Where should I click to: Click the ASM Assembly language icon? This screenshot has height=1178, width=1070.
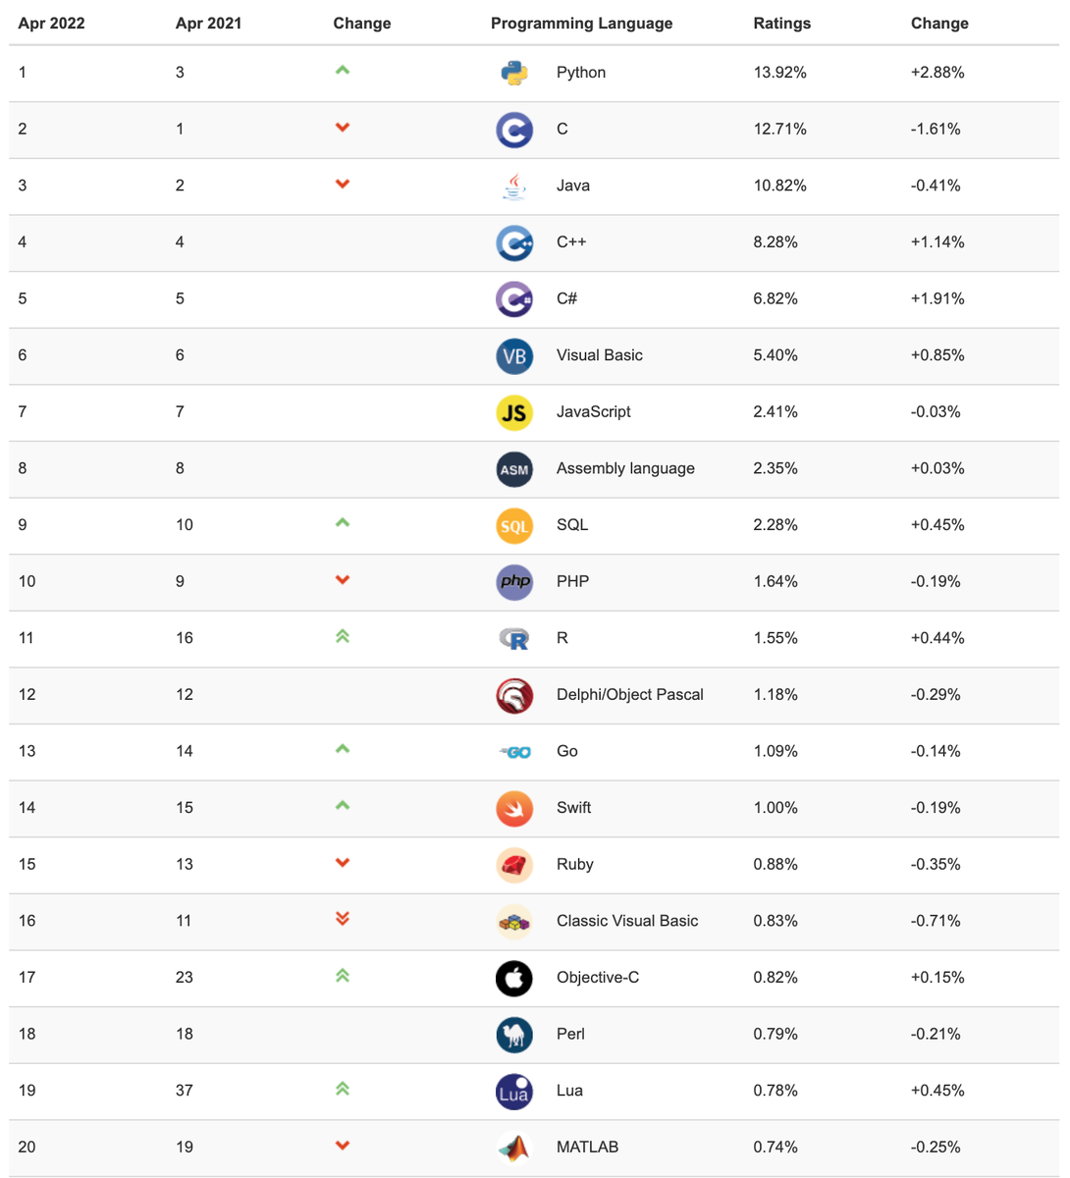(514, 469)
